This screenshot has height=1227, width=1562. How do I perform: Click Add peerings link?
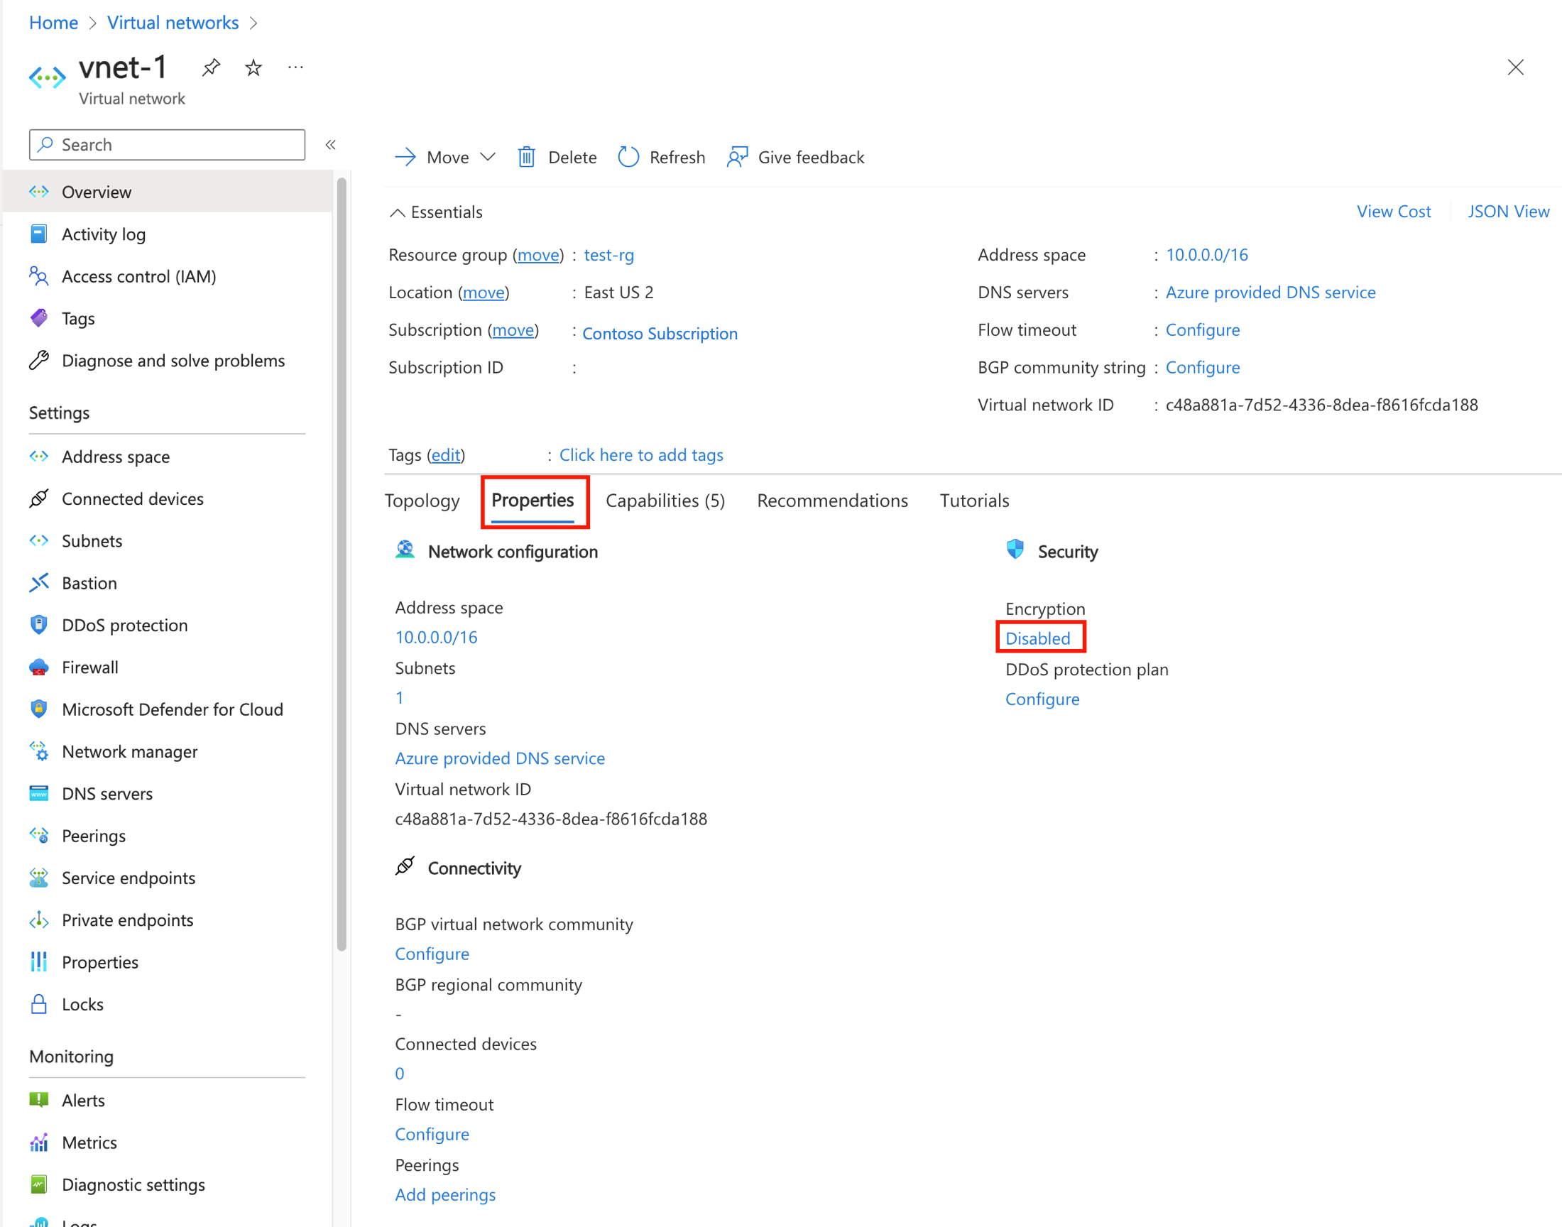(445, 1193)
